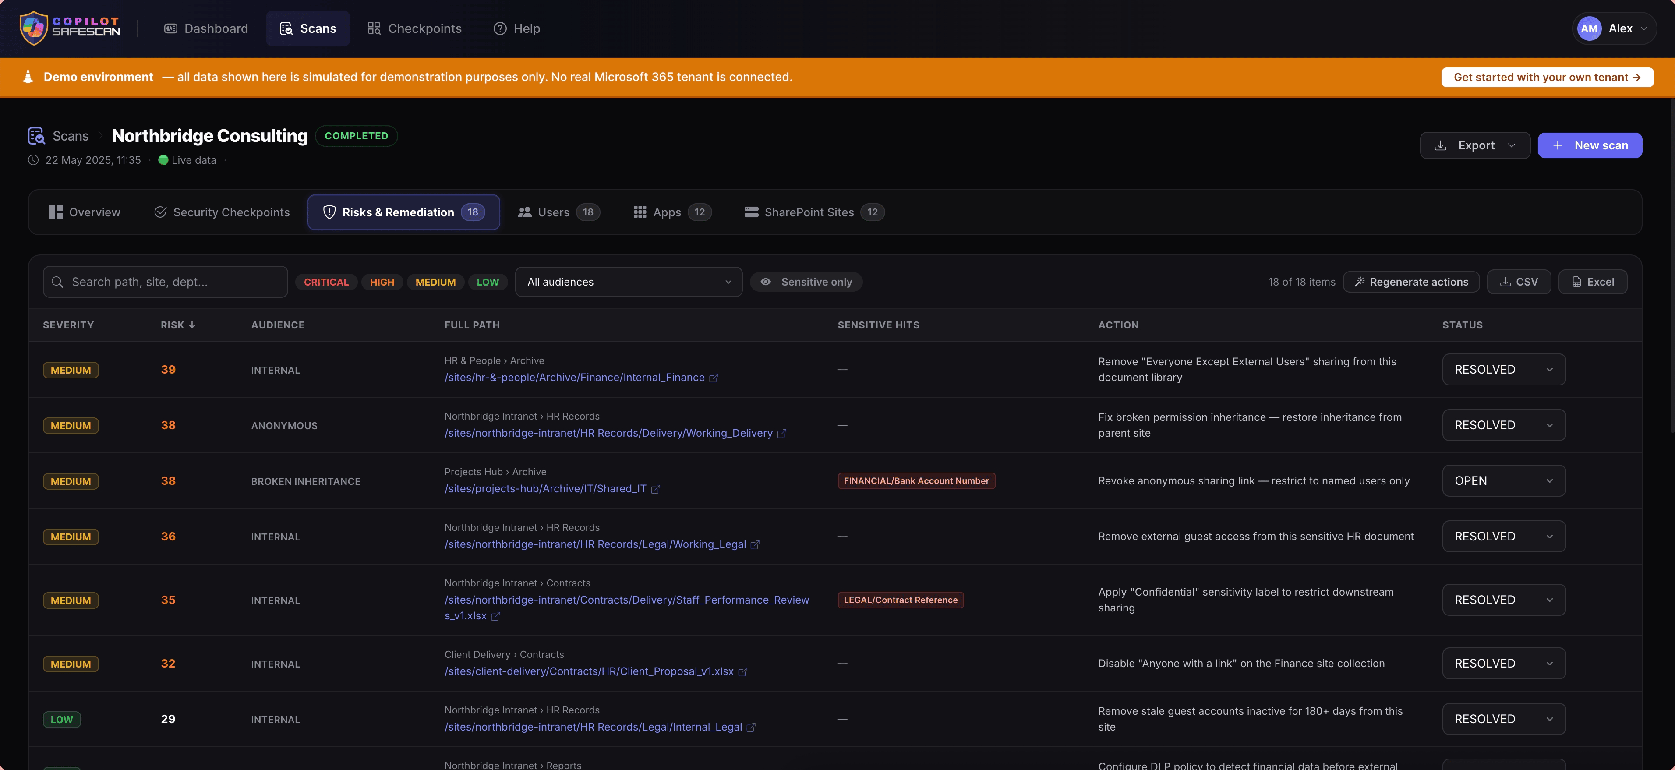Enable the Sensitive only filter
Screen dimensions: 1675x770
(806, 282)
